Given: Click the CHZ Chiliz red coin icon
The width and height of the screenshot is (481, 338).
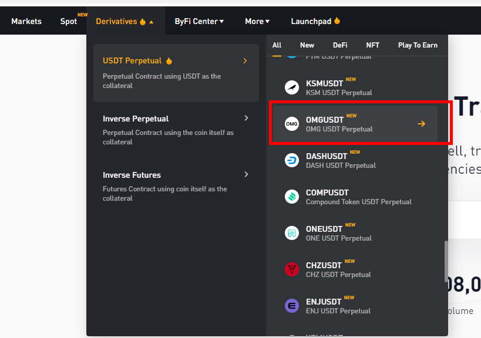Looking at the screenshot, I should click(x=292, y=269).
